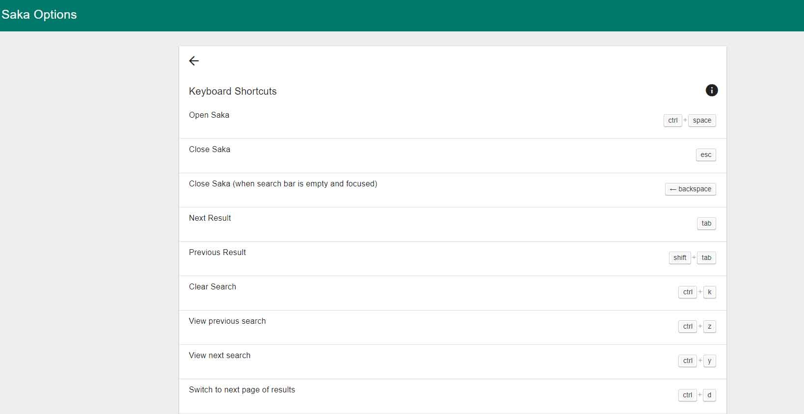Select the Close Saka shortcut label
The image size is (804, 414).
point(210,150)
